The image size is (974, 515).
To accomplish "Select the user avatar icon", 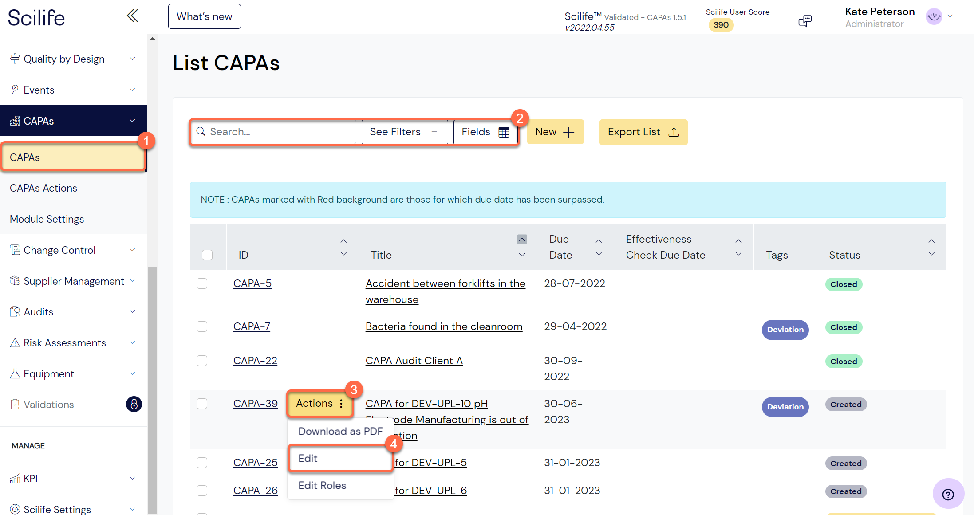I will [934, 17].
